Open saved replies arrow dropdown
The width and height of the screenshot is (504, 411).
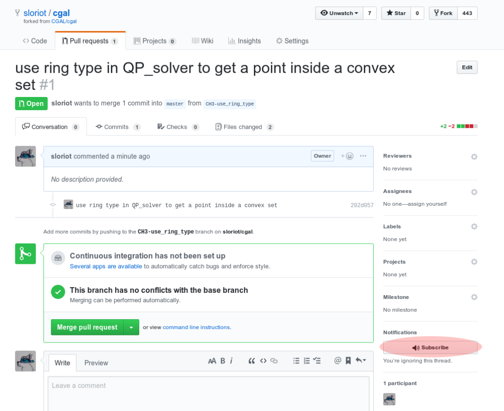[360, 360]
